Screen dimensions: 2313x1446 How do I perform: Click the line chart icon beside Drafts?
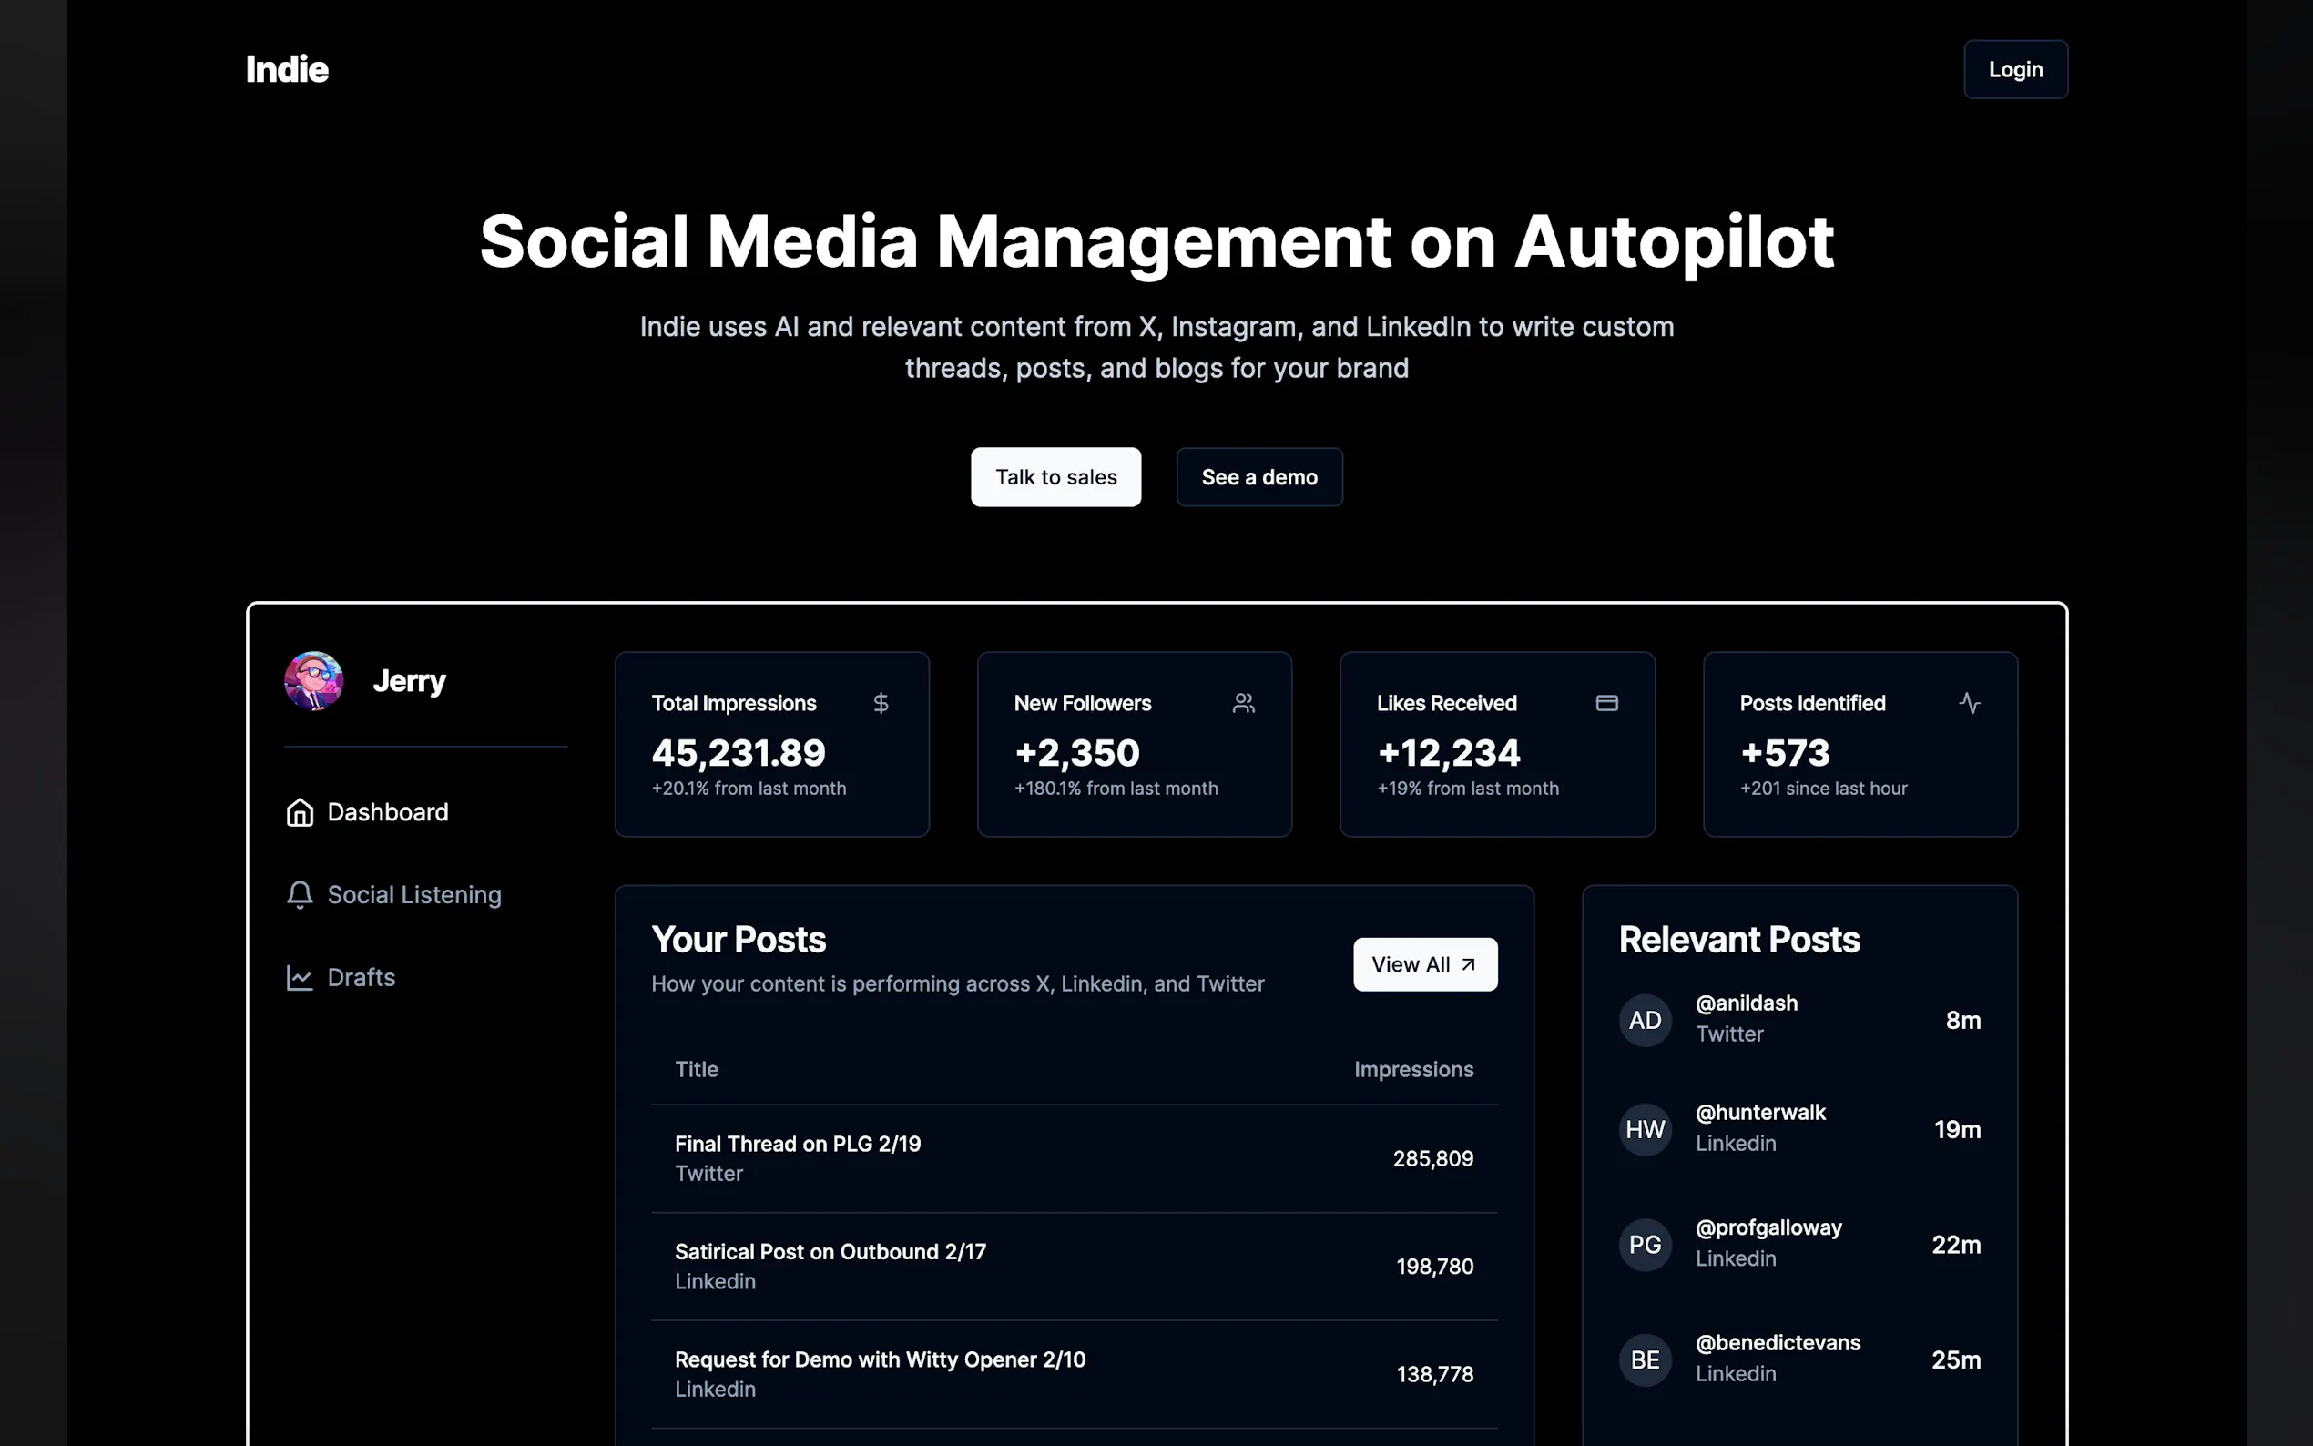300,977
